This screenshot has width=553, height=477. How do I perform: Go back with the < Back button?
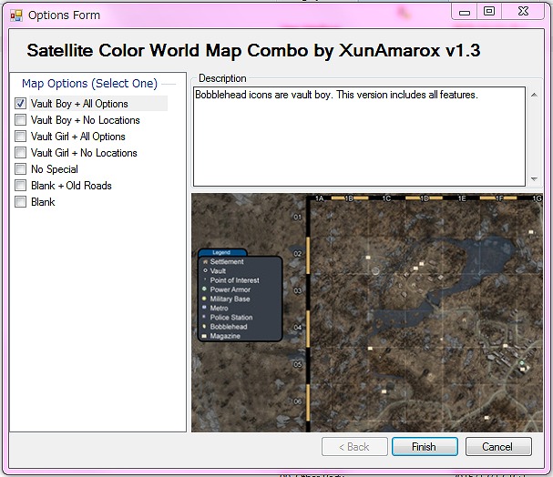point(354,447)
